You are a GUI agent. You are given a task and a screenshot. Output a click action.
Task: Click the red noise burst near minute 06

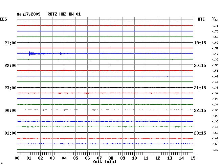[87, 93]
